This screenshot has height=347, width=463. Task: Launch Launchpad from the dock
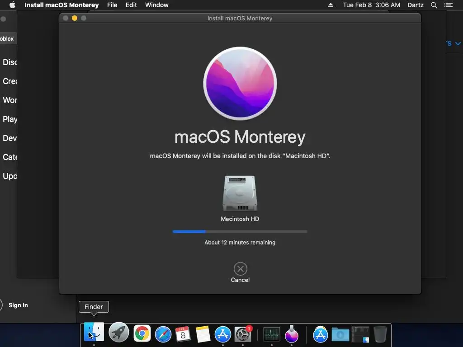[x=119, y=333]
